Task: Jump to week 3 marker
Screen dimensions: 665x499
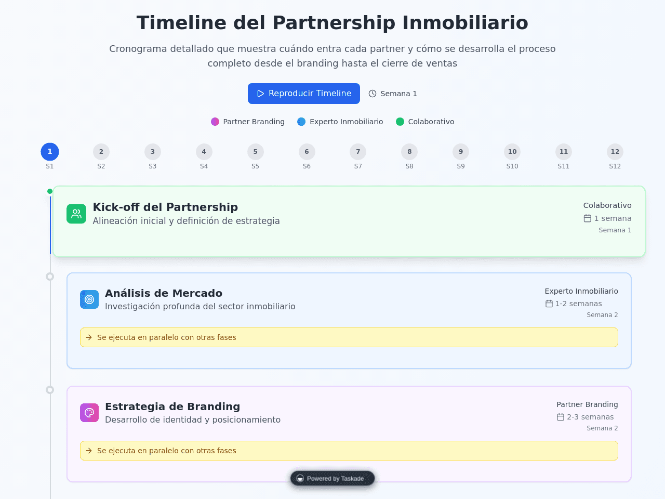Action: click(153, 152)
